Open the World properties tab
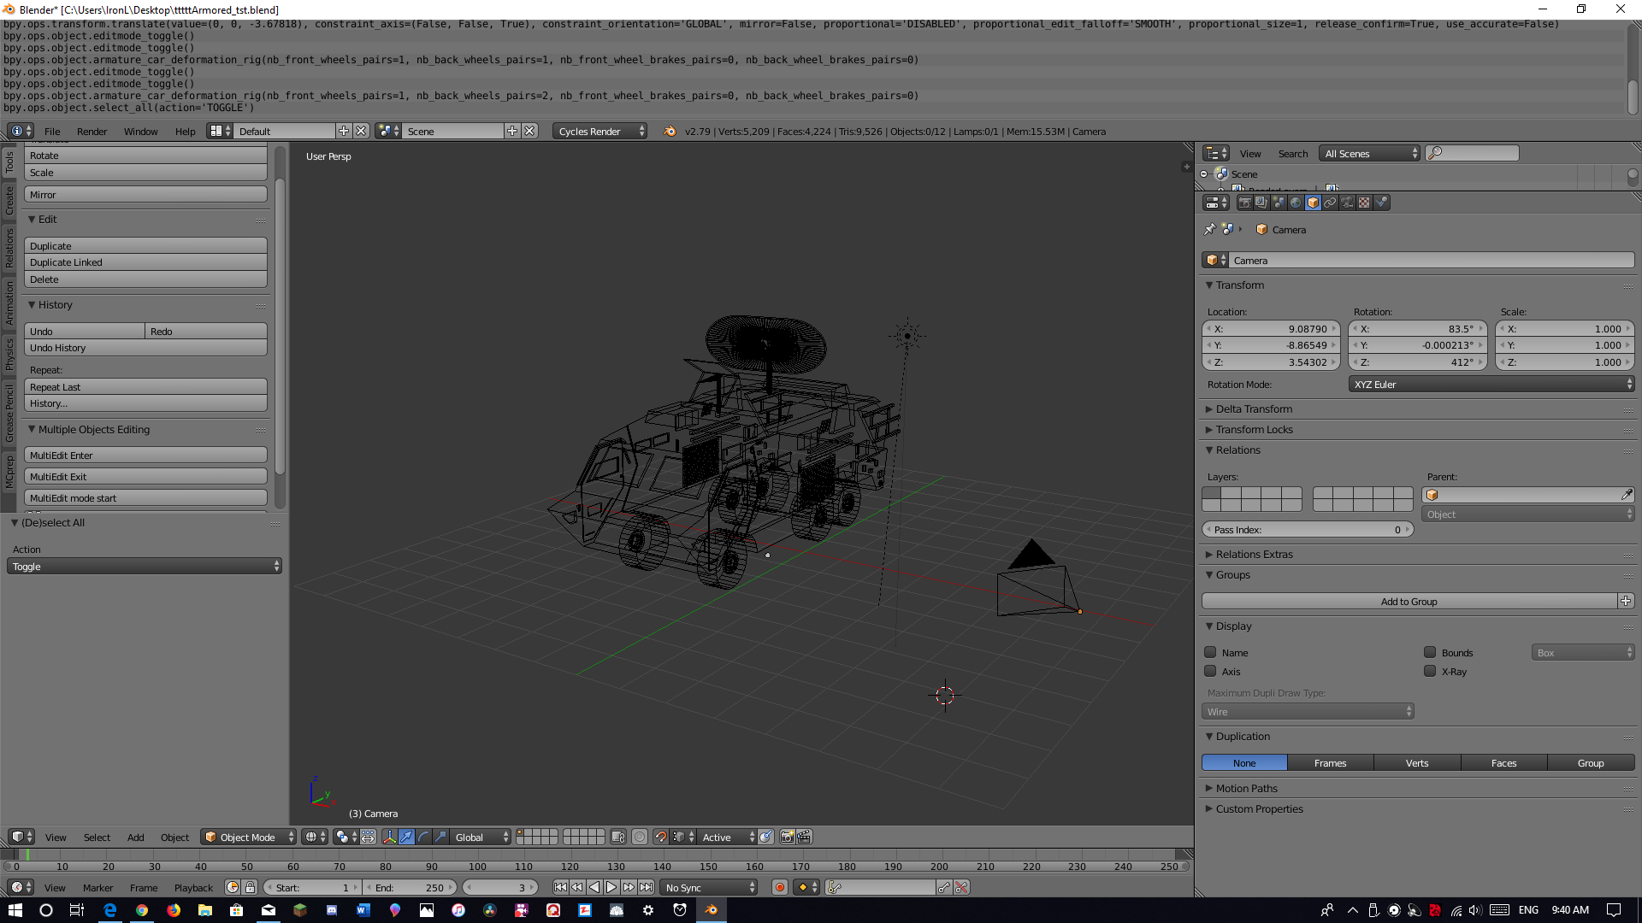Image resolution: width=1642 pixels, height=923 pixels. (1296, 203)
